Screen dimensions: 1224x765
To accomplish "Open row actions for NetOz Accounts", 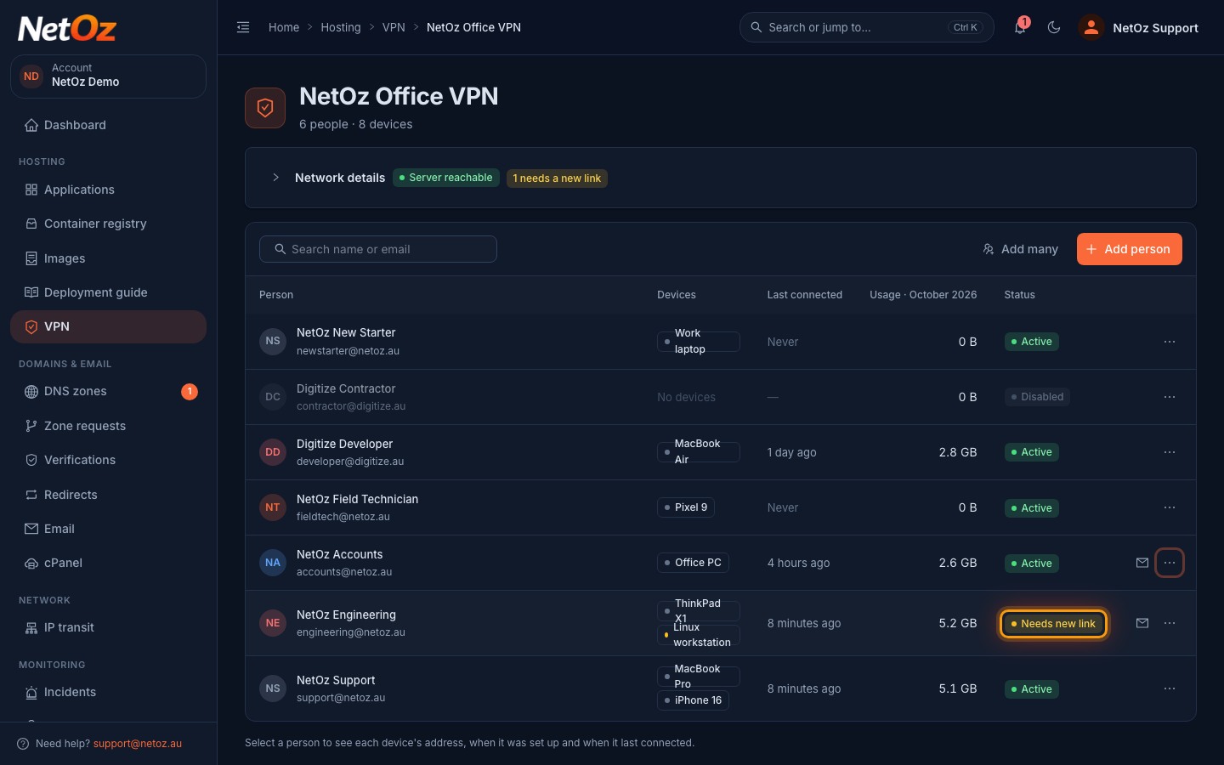I will click(x=1170, y=563).
